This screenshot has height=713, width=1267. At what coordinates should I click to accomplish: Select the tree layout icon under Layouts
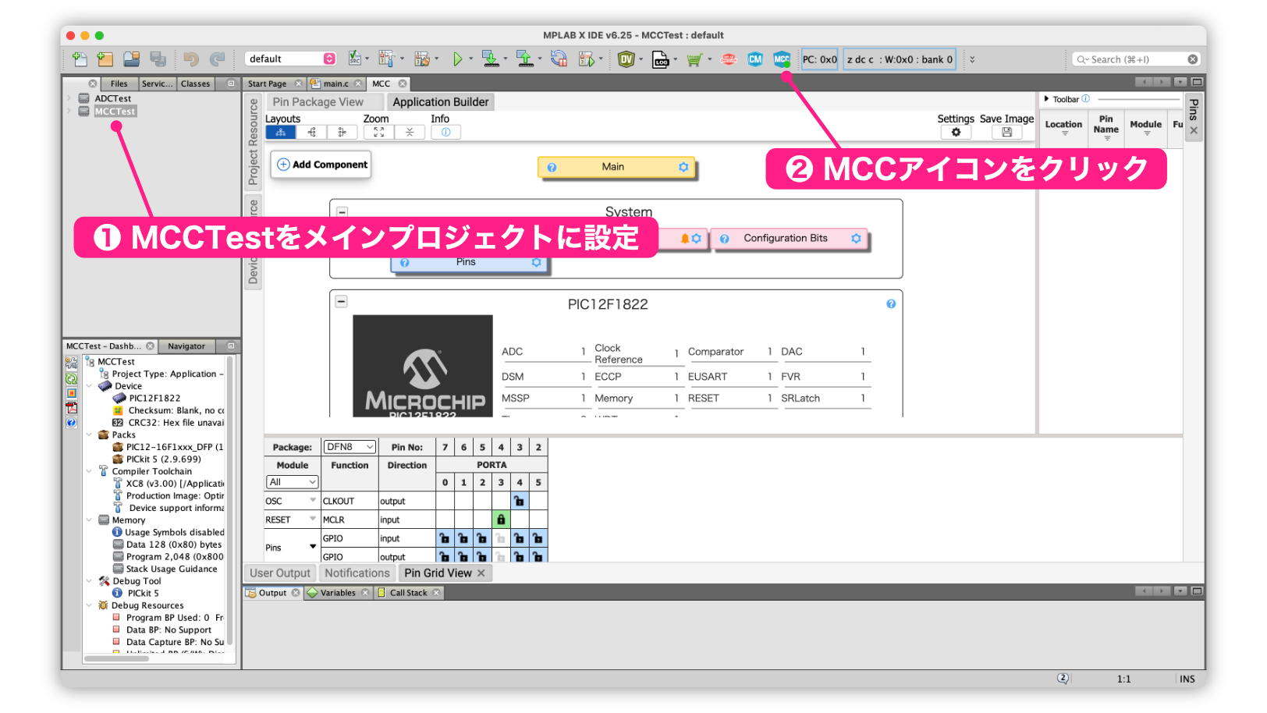(x=281, y=133)
